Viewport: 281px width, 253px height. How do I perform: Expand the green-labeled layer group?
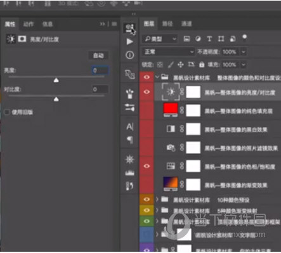coord(157,221)
